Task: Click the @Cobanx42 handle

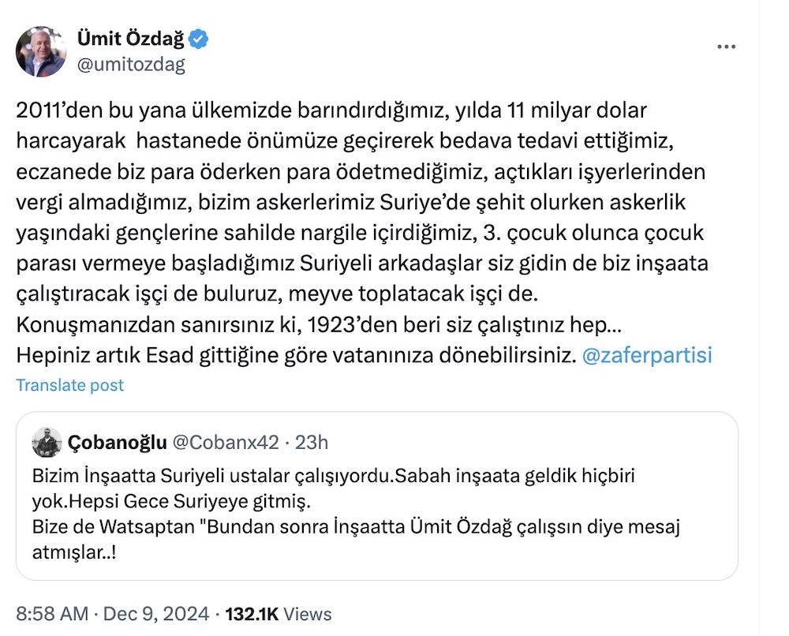Action: coord(224,443)
